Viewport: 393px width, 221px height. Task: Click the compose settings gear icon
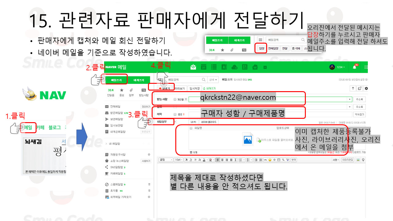click(x=366, y=88)
